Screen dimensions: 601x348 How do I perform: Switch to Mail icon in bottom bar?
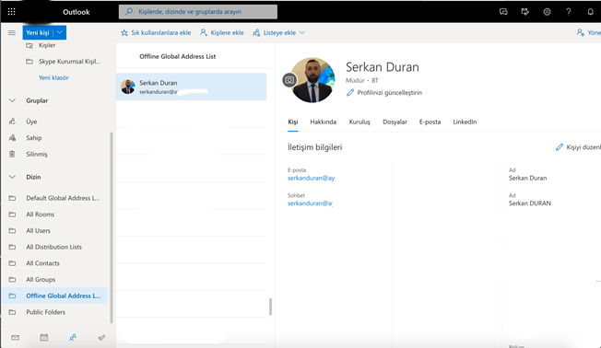tap(16, 337)
